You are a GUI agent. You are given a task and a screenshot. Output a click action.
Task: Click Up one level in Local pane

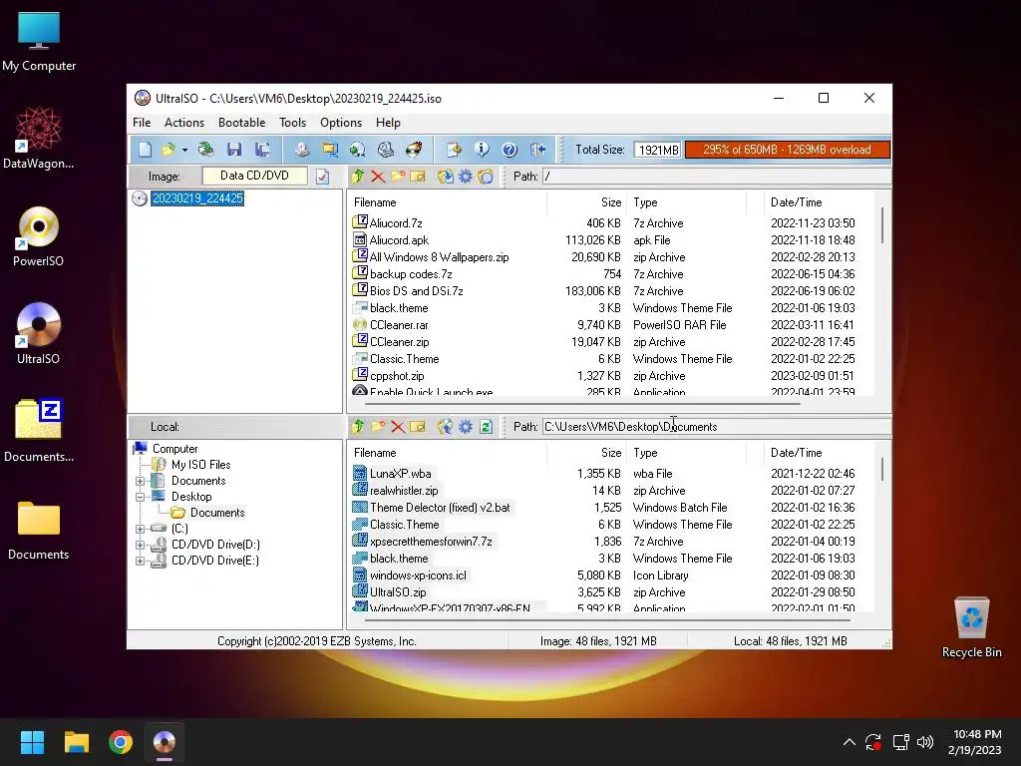point(358,427)
